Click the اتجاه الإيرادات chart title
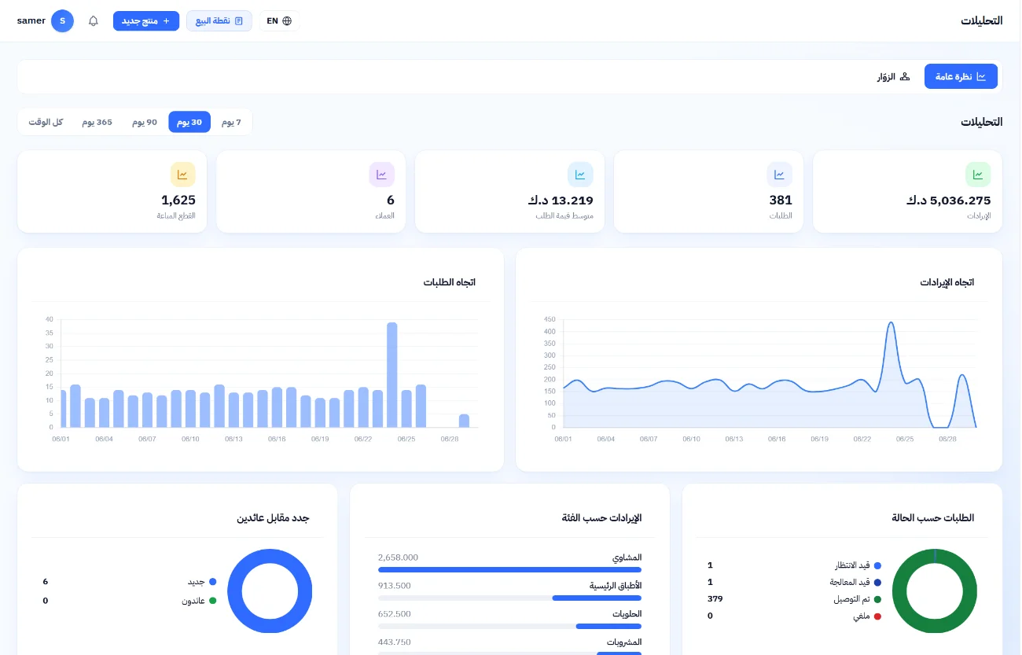Screen dimensions: 1022x655 (x=947, y=282)
